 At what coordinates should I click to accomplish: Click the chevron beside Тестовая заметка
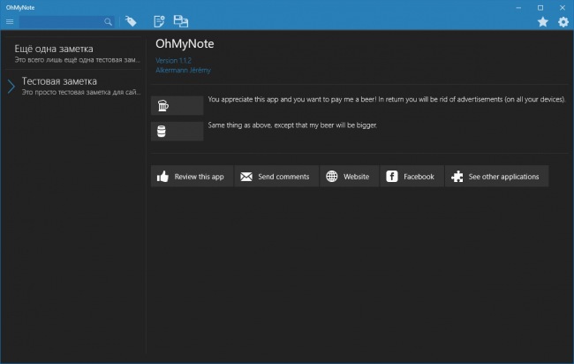point(11,87)
